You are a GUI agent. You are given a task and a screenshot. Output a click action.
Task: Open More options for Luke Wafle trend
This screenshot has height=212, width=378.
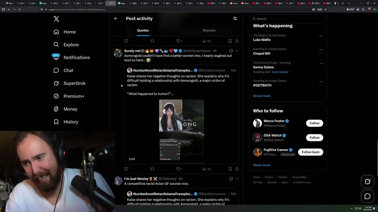(x=321, y=36)
